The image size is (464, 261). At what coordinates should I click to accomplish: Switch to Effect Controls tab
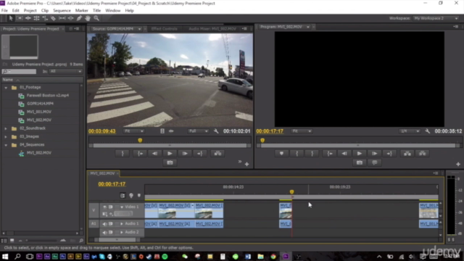point(165,29)
